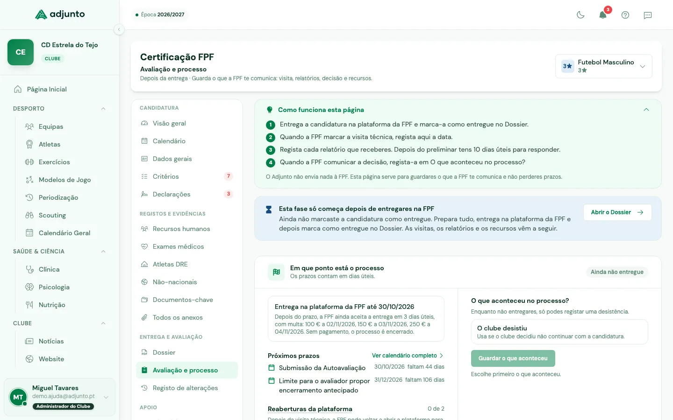Viewport: 673px width, 420px height.
Task: Click the Declarações signature icon
Action: pos(144,194)
